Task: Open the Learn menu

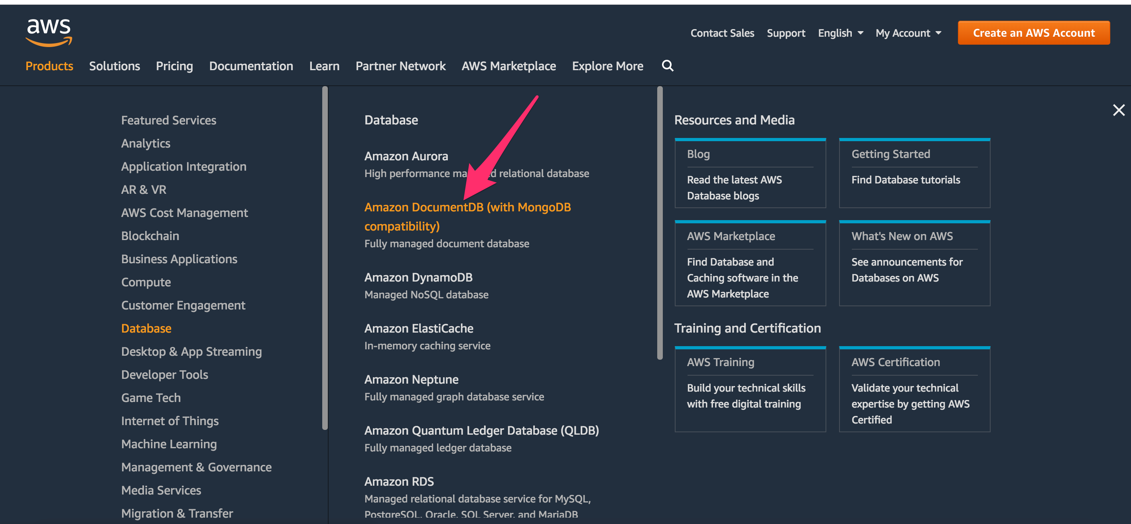Action: (x=324, y=66)
